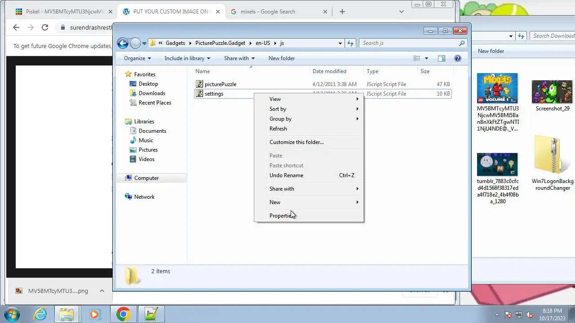575x323 pixels.
Task: Sort by the Name column header
Action: 251,71
